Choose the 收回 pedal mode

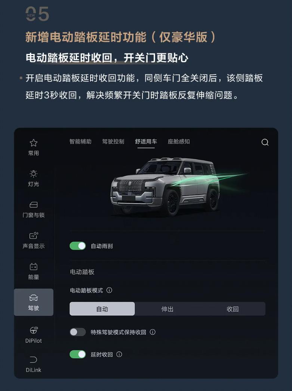[233, 309]
